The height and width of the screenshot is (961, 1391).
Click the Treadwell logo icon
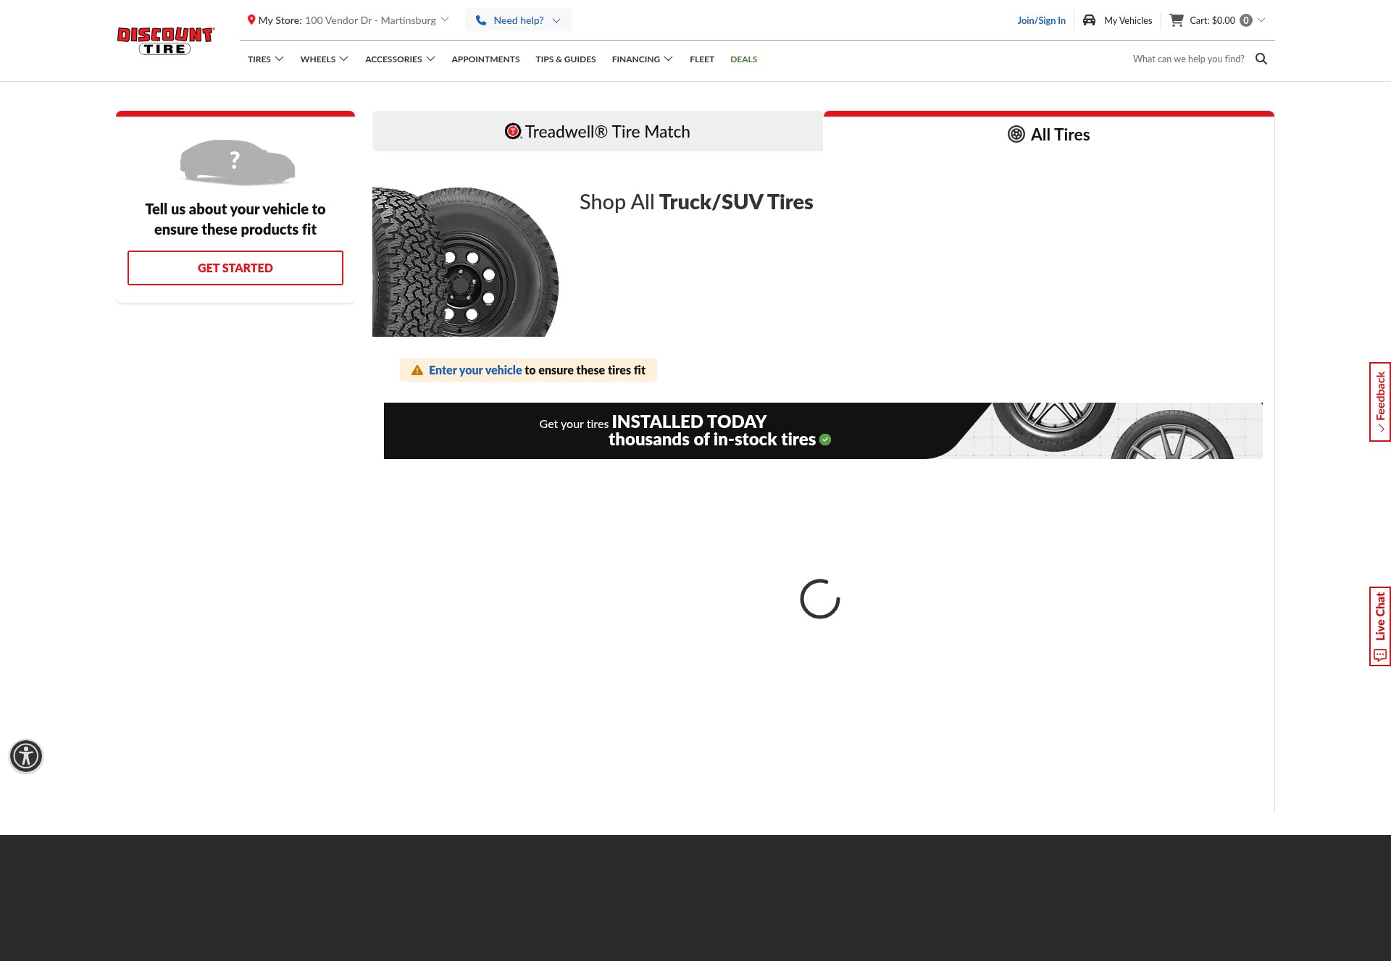(513, 131)
